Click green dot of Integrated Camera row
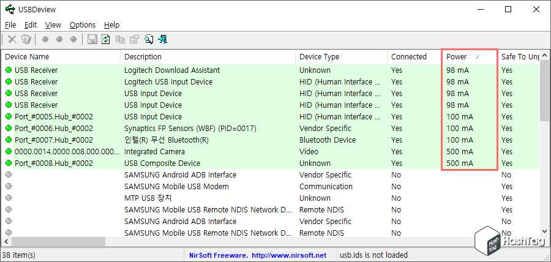The width and height of the screenshot is (551, 262). point(9,151)
